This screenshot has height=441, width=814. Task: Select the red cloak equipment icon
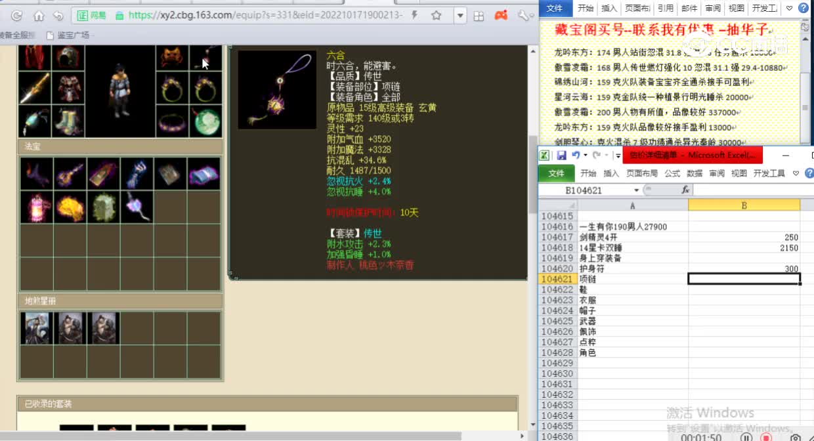[34, 58]
